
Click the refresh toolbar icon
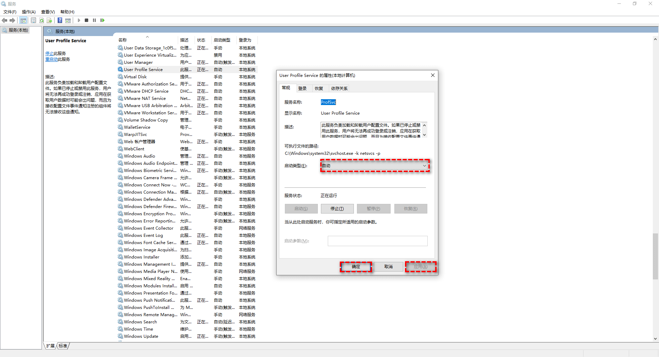[42, 20]
